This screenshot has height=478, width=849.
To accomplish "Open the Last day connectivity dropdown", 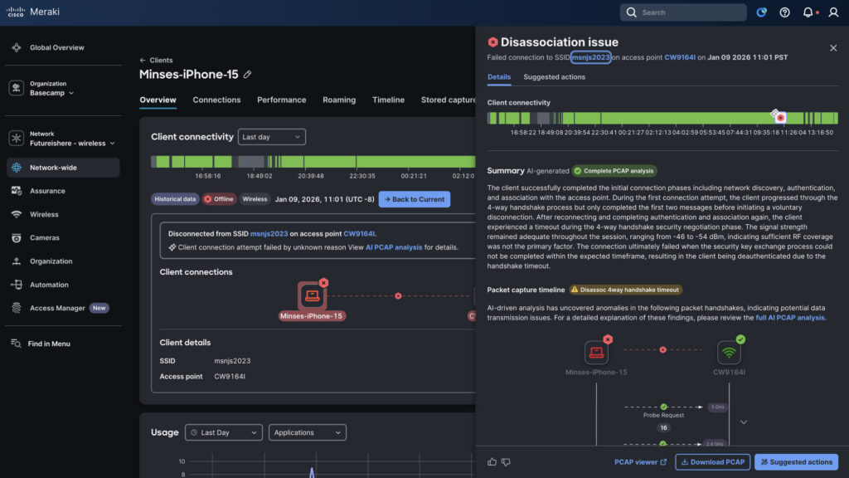I will point(271,137).
